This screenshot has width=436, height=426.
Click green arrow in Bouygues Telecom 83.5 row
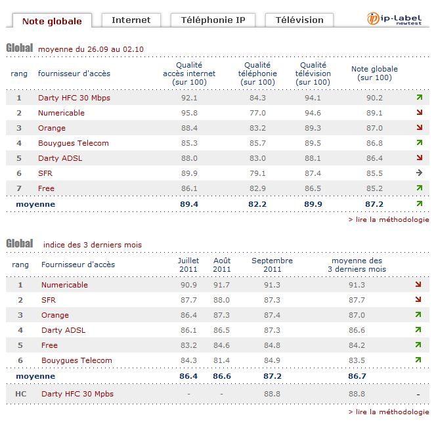[x=418, y=360]
